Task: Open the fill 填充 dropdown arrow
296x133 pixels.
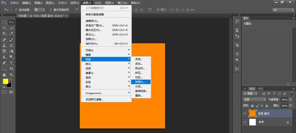Action: tap(290, 106)
